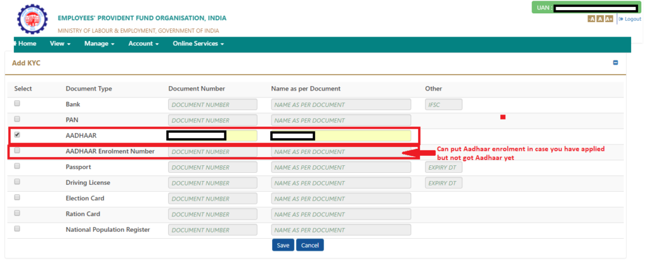This screenshot has width=645, height=264.
Task: Open the Account dropdown menu
Action: pyautogui.click(x=143, y=43)
